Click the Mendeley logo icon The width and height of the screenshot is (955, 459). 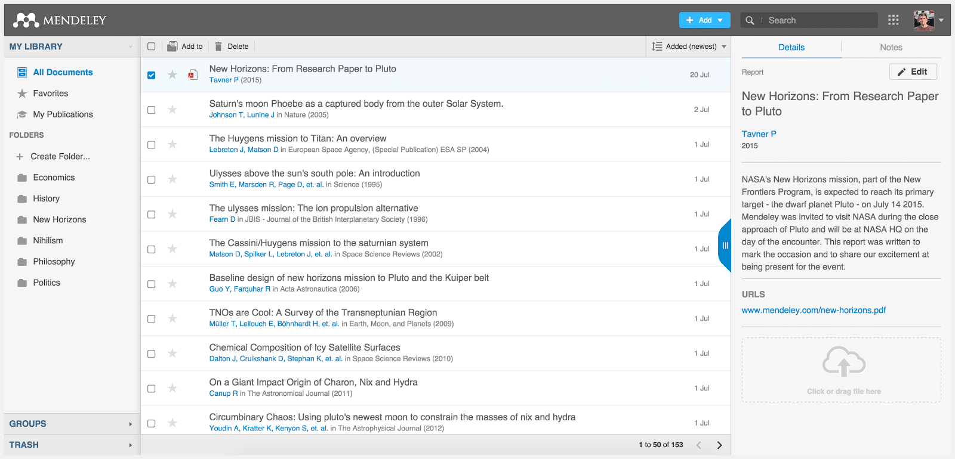(x=26, y=20)
